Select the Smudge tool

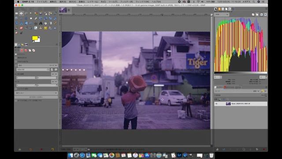click(x=16, y=33)
